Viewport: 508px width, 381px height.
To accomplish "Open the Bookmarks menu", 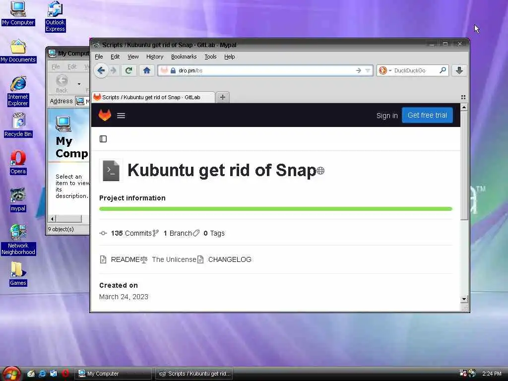I will coord(184,57).
